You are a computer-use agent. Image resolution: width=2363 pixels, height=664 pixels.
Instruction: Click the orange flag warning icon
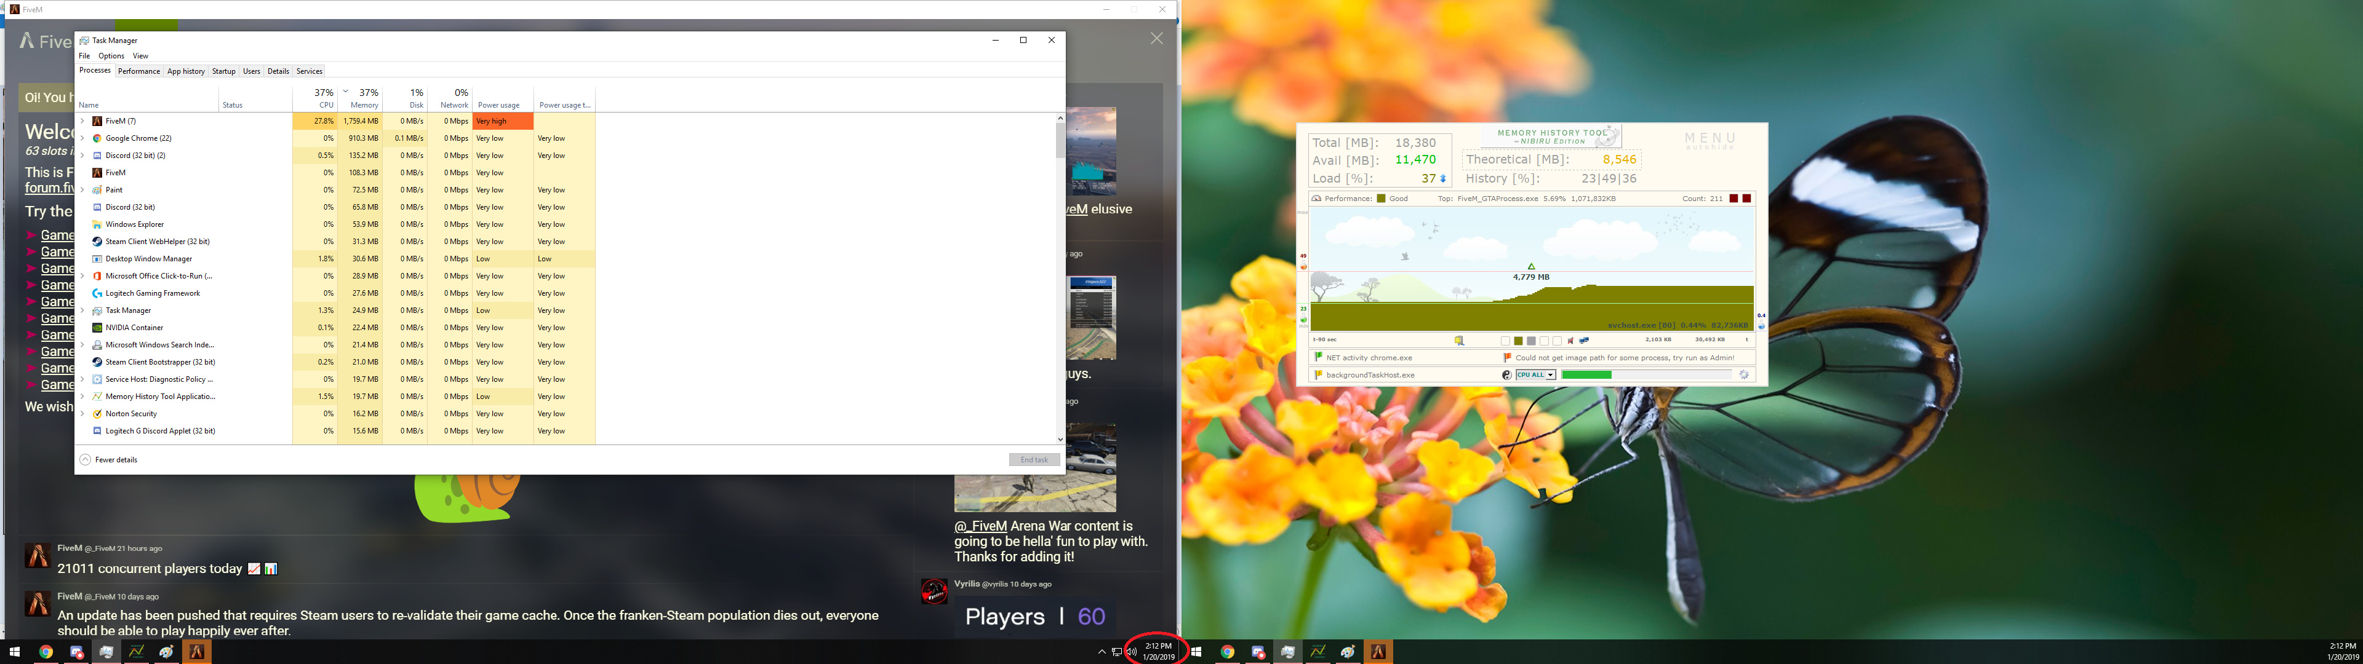pyautogui.click(x=1507, y=358)
